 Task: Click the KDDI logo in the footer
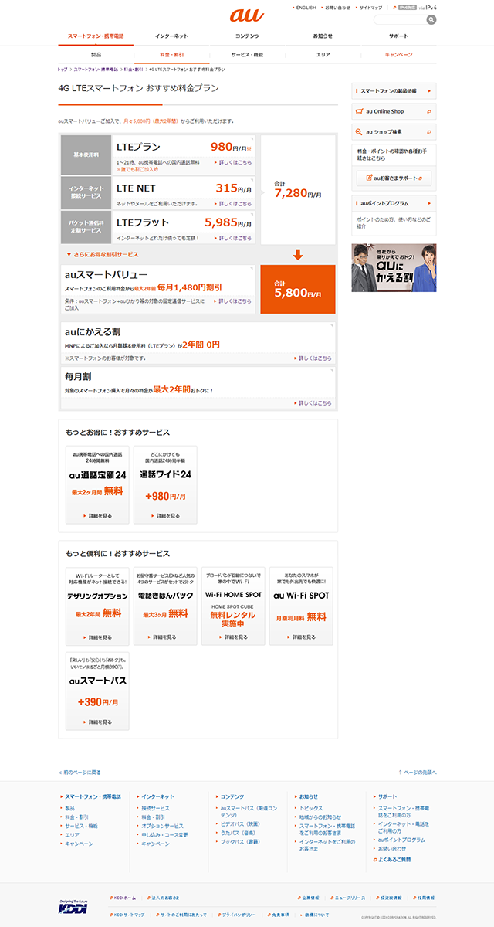point(73,906)
